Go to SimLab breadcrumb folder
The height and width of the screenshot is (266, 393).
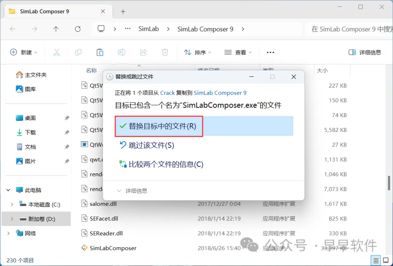tap(148, 29)
